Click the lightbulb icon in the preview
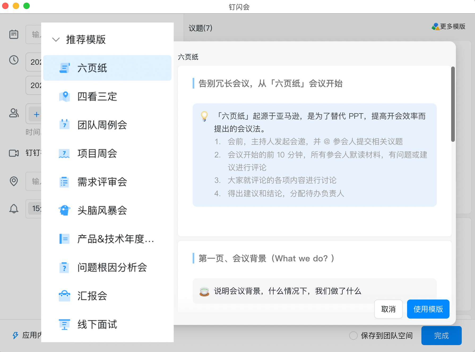 [x=204, y=116]
